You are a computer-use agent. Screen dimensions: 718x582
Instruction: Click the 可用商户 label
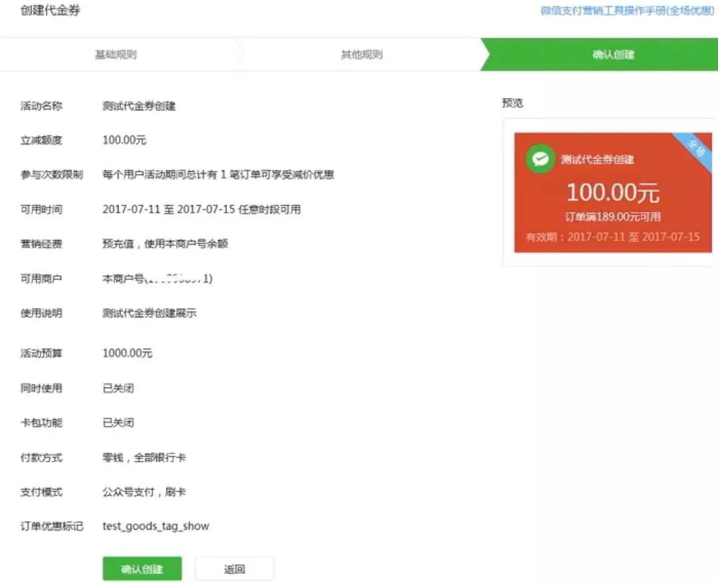pos(41,278)
